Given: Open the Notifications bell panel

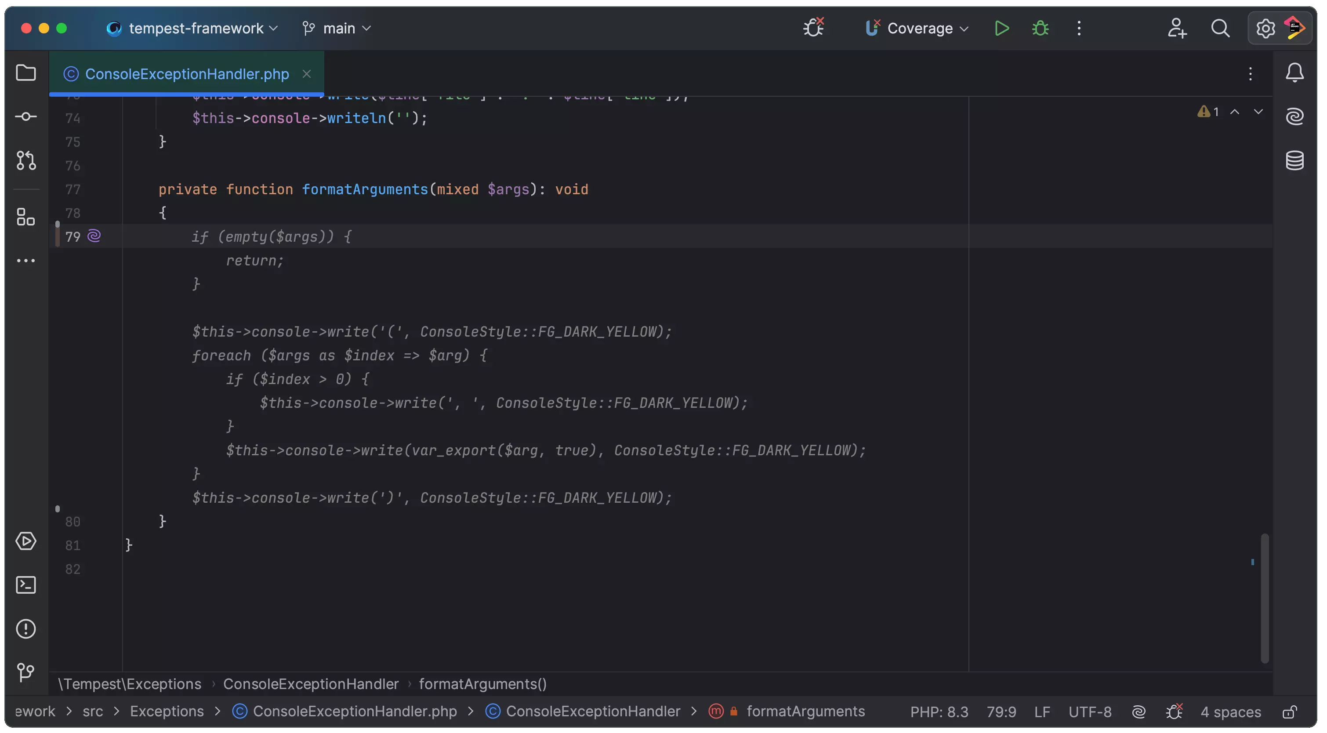Looking at the screenshot, I should point(1294,73).
